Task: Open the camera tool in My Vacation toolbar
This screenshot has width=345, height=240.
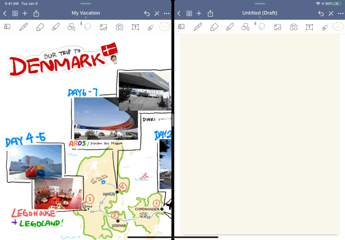Action: 119,27
